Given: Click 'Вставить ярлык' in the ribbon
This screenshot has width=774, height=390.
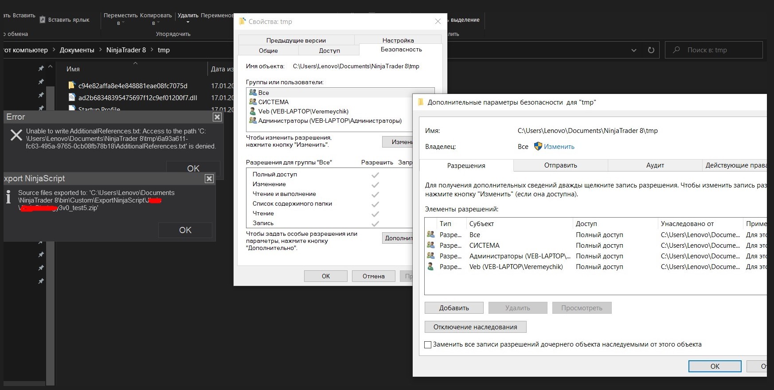Looking at the screenshot, I should (x=64, y=19).
